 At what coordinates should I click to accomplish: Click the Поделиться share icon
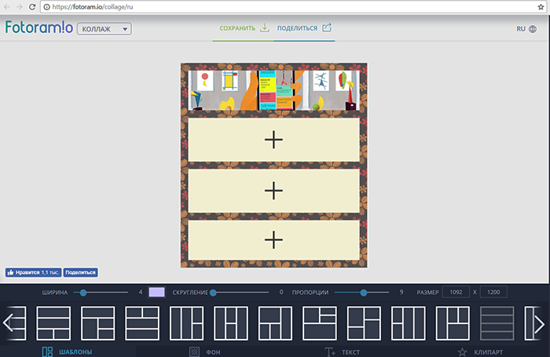(x=327, y=28)
